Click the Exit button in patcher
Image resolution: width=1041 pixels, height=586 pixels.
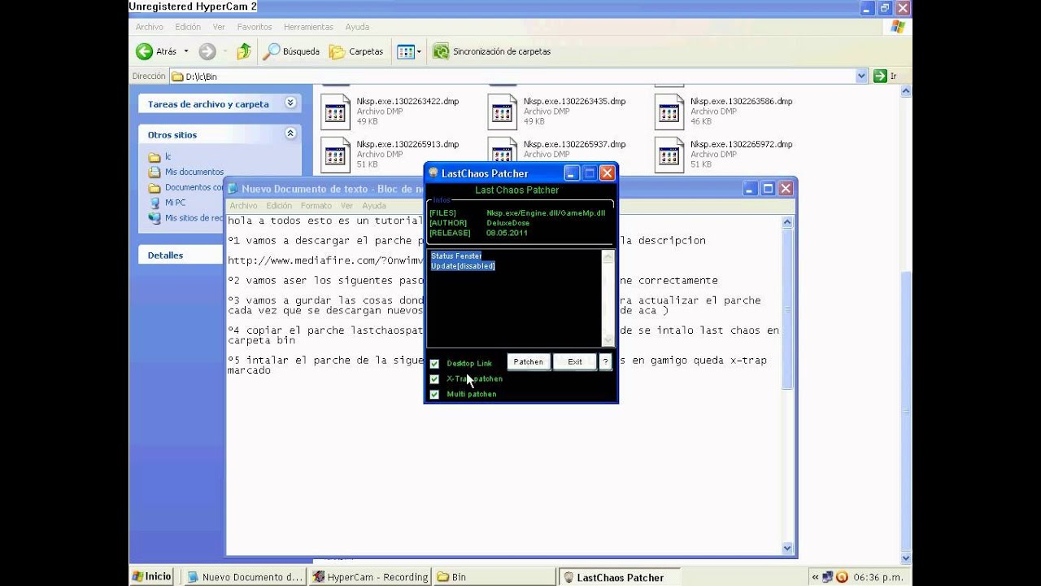(575, 362)
